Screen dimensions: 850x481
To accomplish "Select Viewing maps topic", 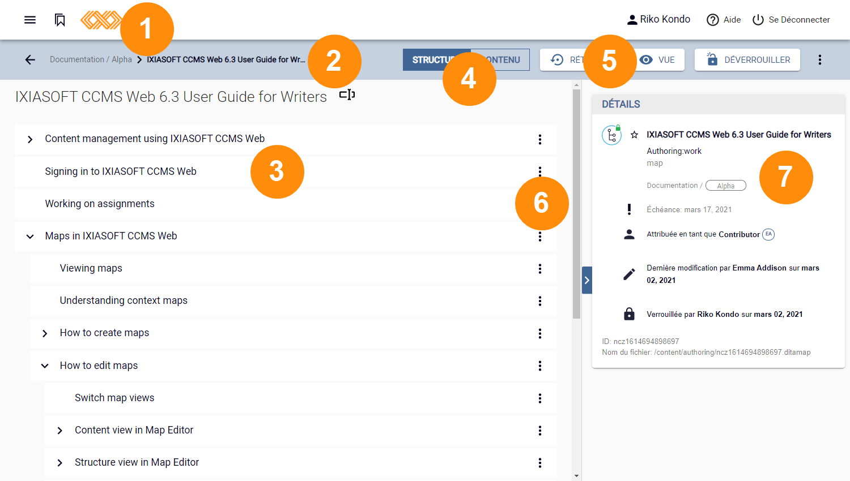I will (x=91, y=268).
